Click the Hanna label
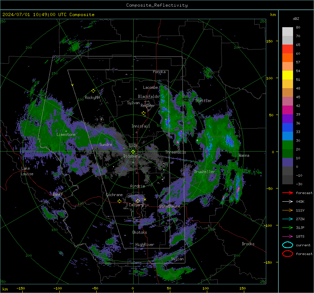Image resolution: width=314 pixels, height=293 pixels. click(x=244, y=155)
